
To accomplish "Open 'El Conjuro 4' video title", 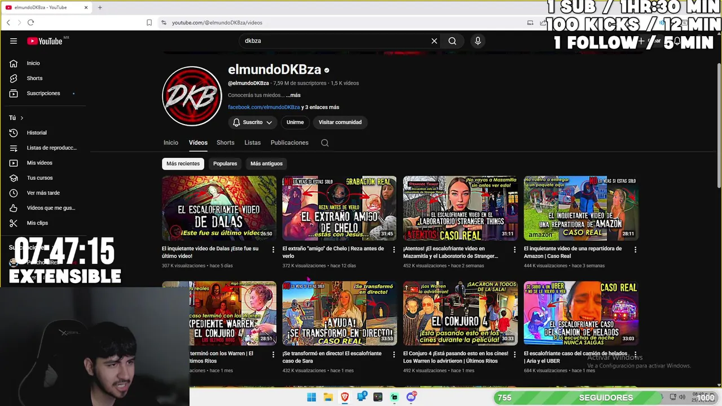I will 456,357.
